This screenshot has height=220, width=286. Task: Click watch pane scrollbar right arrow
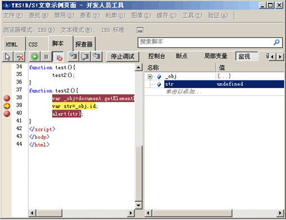pos(280,213)
